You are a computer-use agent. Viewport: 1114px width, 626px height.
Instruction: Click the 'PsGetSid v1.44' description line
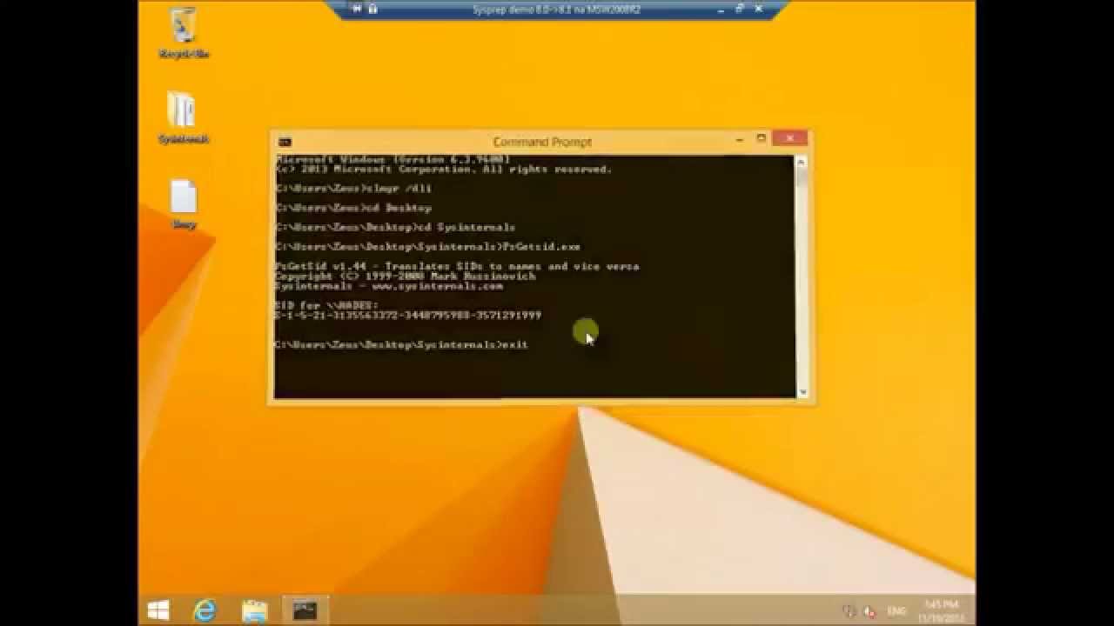coord(457,267)
